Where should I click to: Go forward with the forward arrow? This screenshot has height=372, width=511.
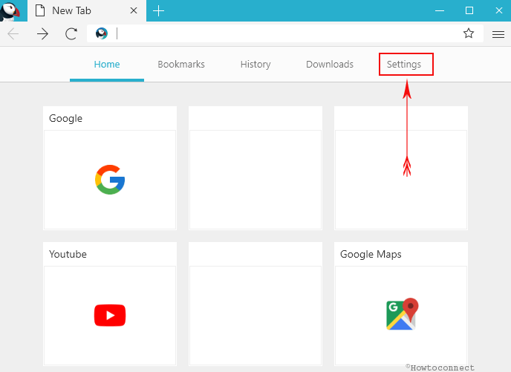coord(42,33)
